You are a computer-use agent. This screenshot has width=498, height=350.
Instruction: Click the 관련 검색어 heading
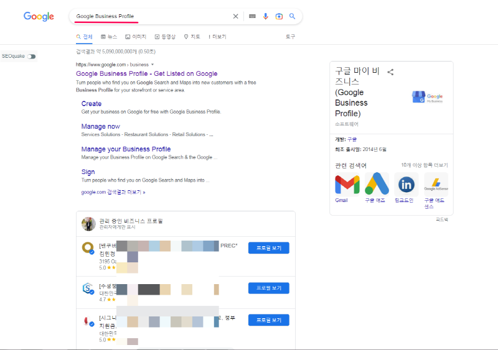350,165
